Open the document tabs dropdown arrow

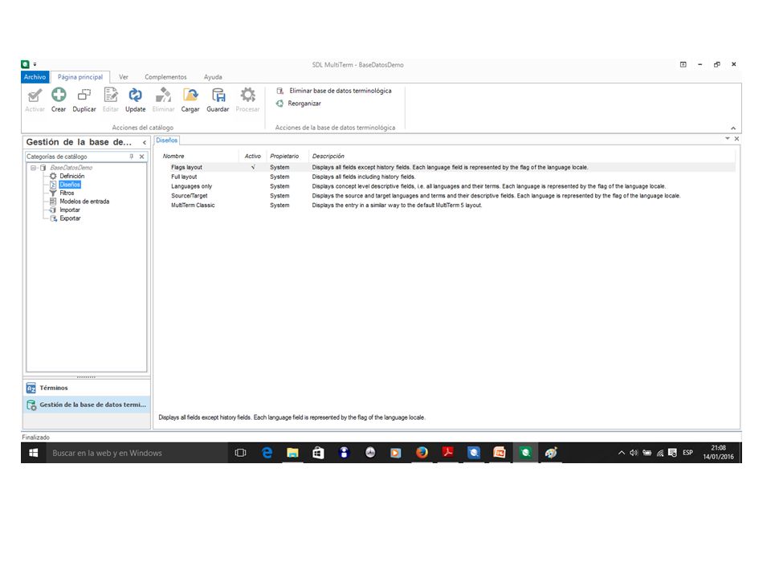728,139
